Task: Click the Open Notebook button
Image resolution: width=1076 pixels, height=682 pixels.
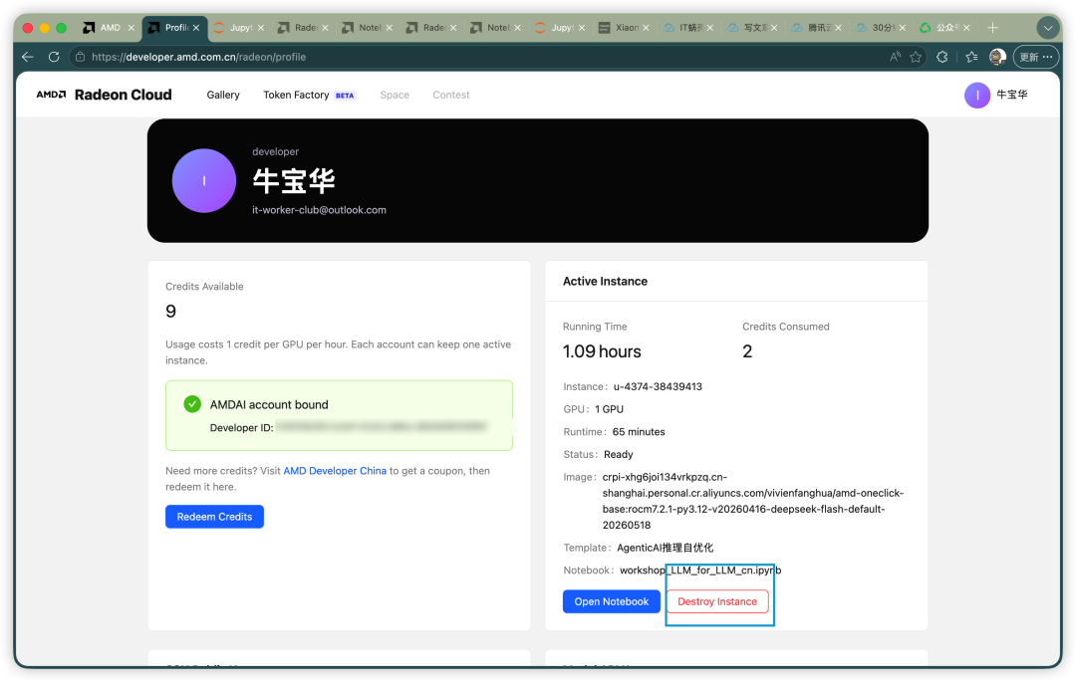Action: (612, 601)
